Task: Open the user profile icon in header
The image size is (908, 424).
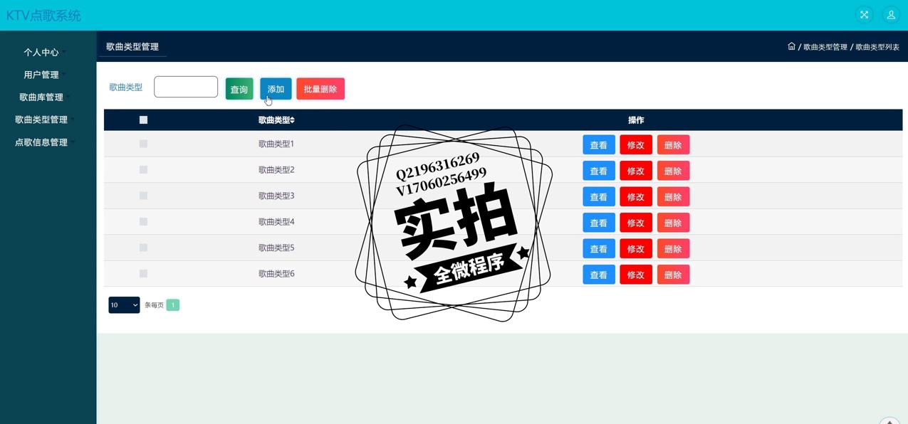Action: (x=890, y=14)
